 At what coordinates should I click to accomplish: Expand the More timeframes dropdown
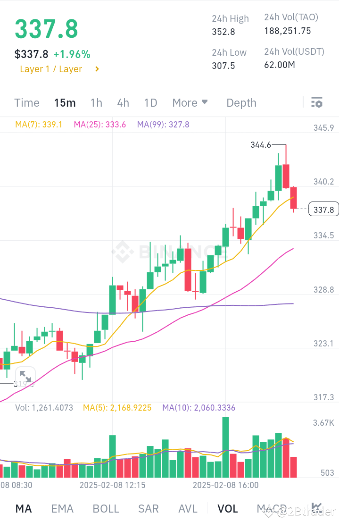coord(190,102)
